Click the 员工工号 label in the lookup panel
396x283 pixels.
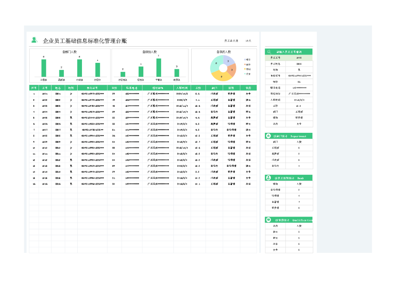point(275,58)
